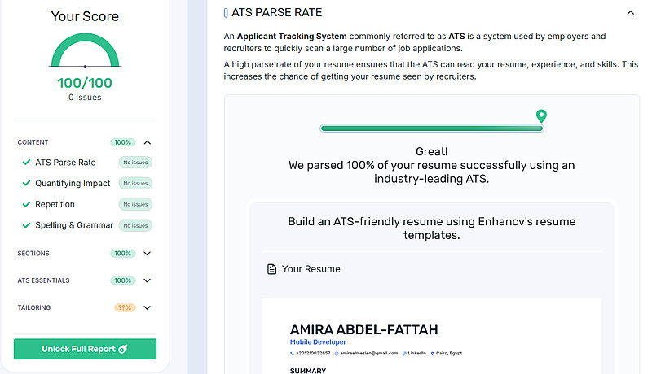
Task: Collapse the ATS PARSE RATE panel
Action: click(630, 13)
